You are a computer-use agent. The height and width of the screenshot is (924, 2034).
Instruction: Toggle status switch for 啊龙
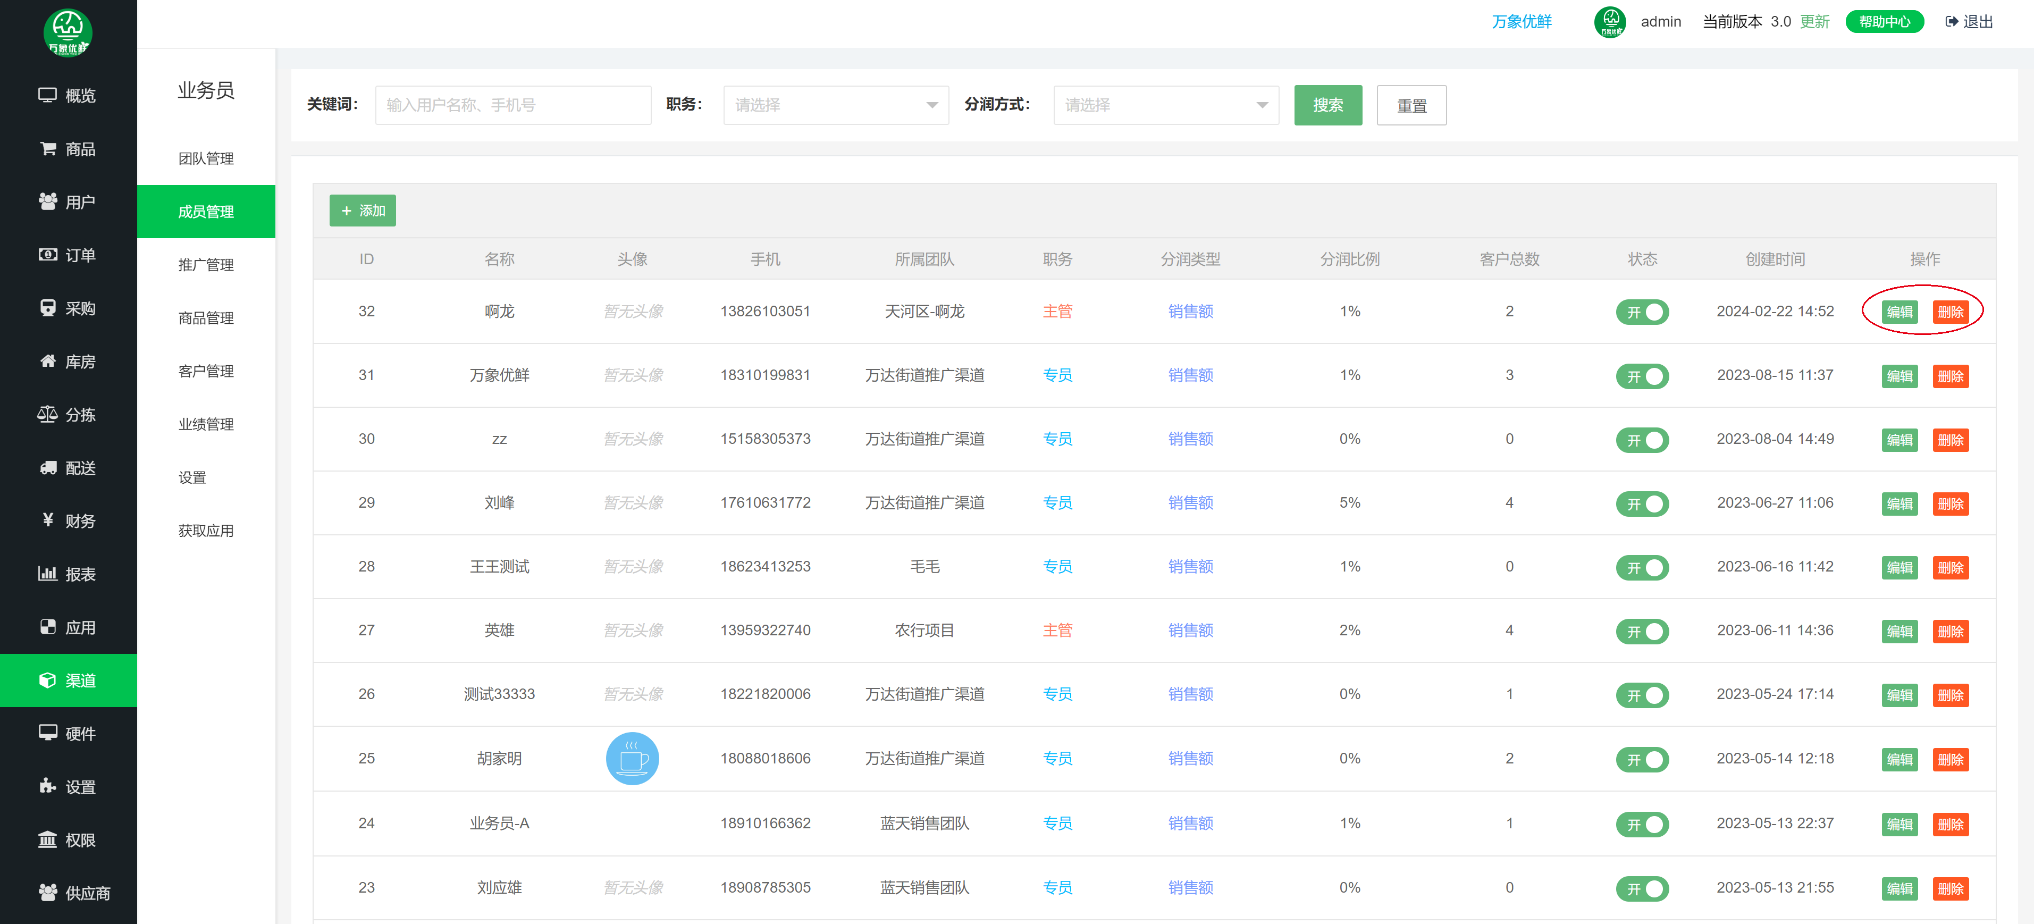[1642, 312]
